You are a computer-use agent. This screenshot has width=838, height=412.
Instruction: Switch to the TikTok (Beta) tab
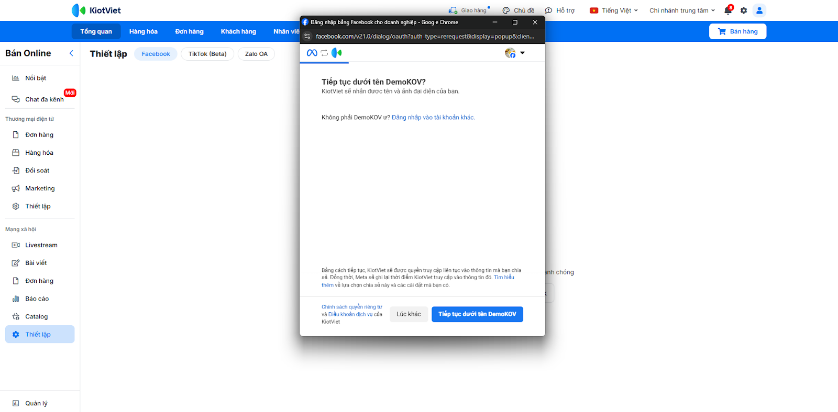point(207,54)
